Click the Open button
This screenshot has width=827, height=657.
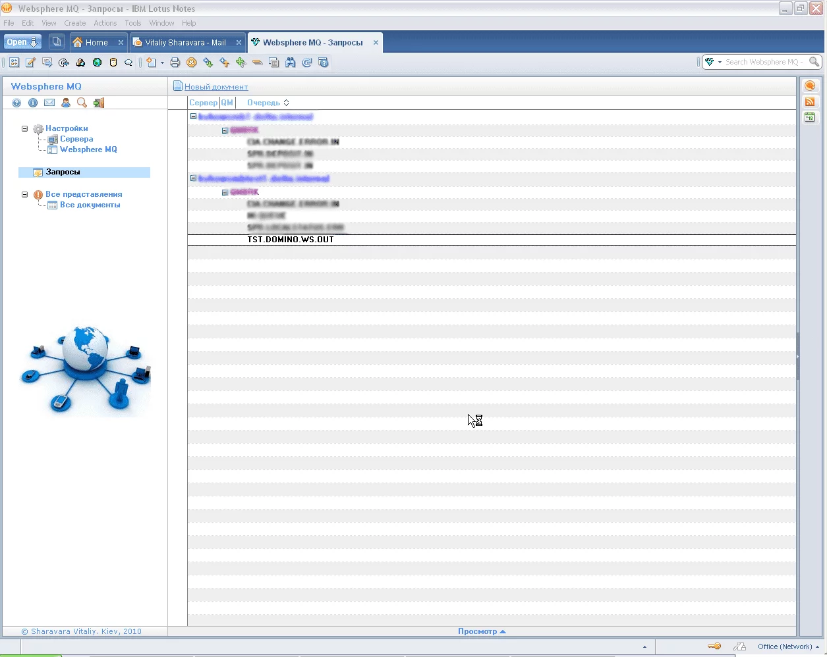click(22, 42)
